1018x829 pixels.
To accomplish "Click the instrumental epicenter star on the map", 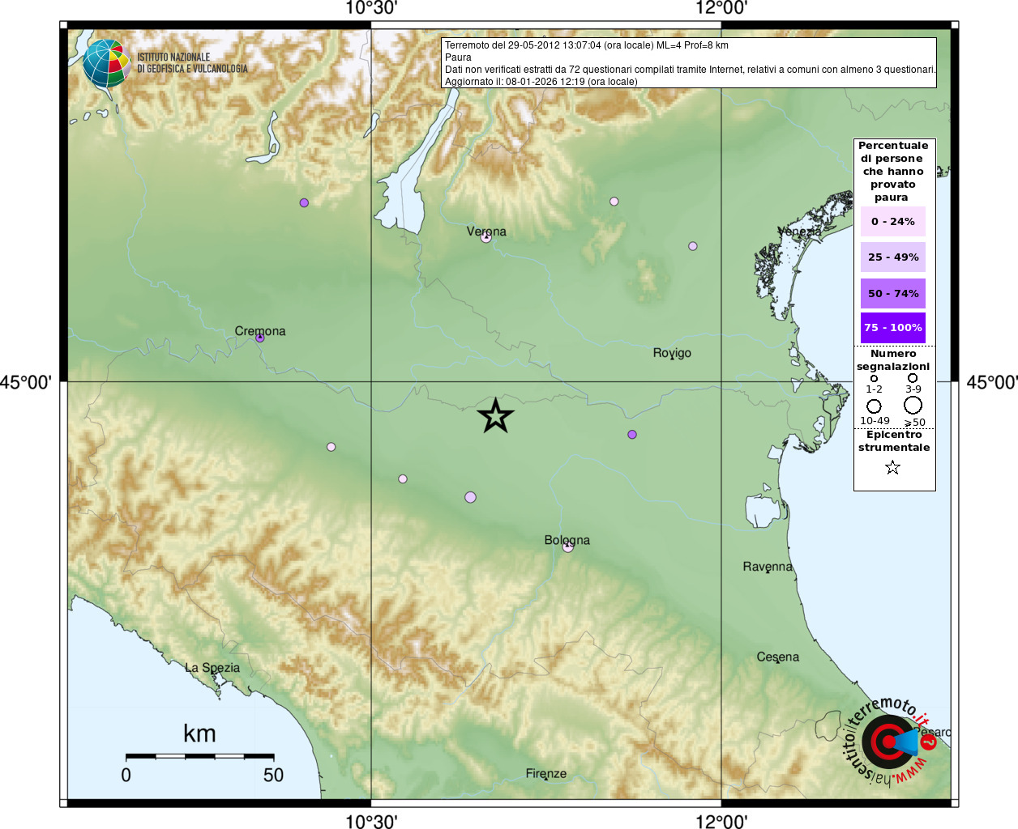I will click(x=495, y=415).
